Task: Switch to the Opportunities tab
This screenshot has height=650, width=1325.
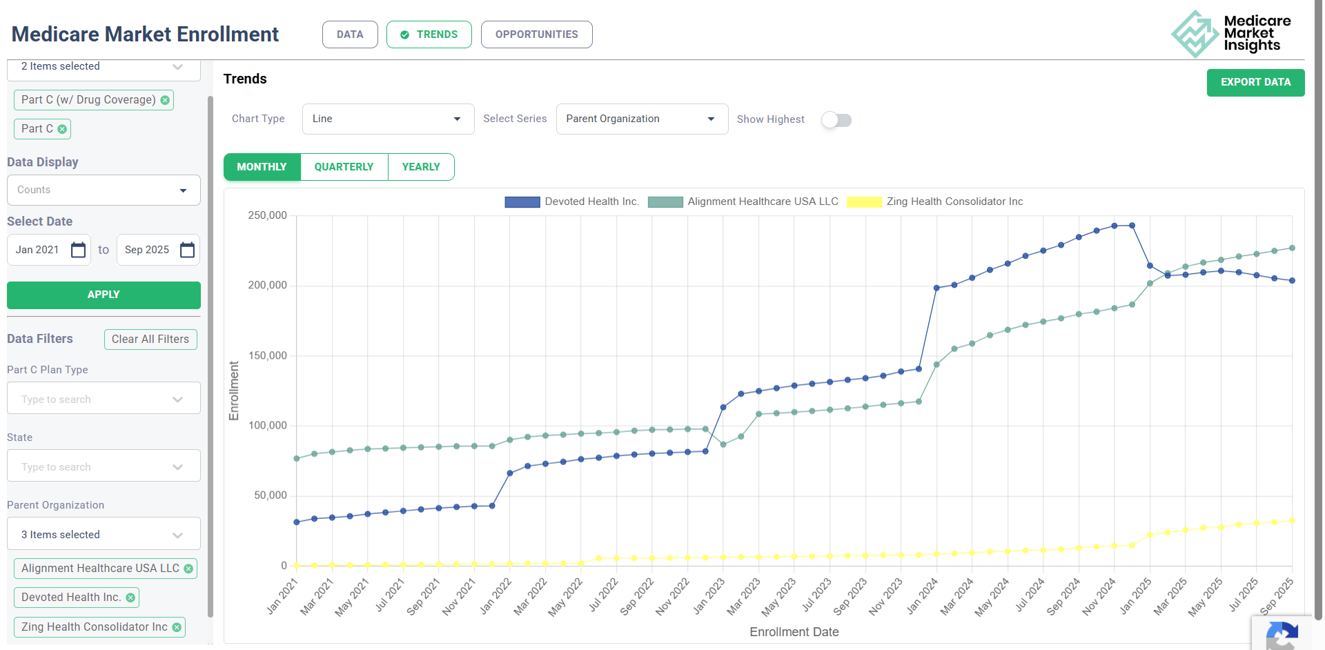Action: [536, 35]
